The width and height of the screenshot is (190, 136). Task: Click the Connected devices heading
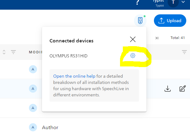72,41
